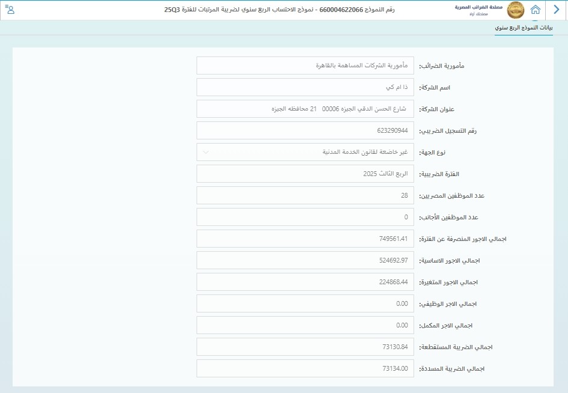Click the label الفترة الضريبية
Viewport: 568px width, 393px height.
pos(439,175)
